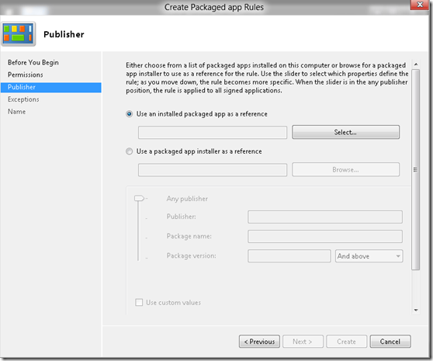Go to the Exceptions step
Screen dimensions: 433x361
click(x=23, y=99)
